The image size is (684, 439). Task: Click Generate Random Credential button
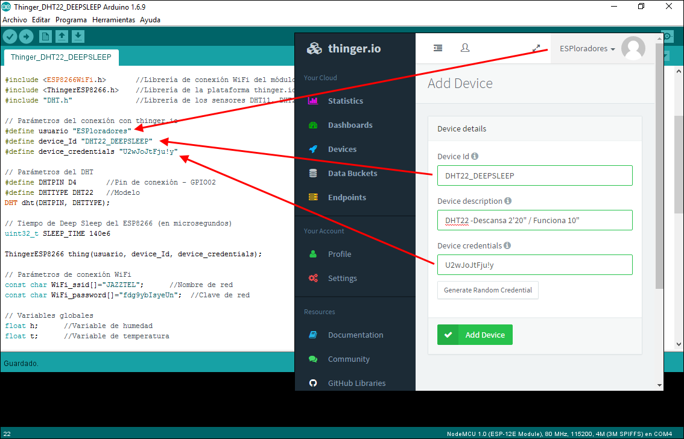coord(488,290)
